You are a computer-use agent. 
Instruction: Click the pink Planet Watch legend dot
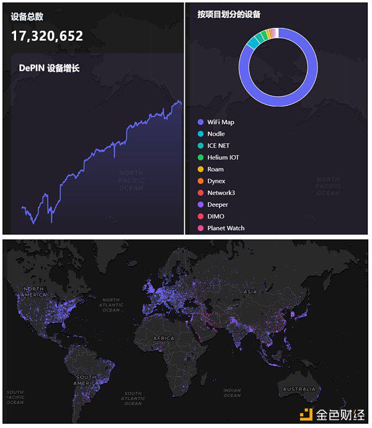[x=200, y=228]
